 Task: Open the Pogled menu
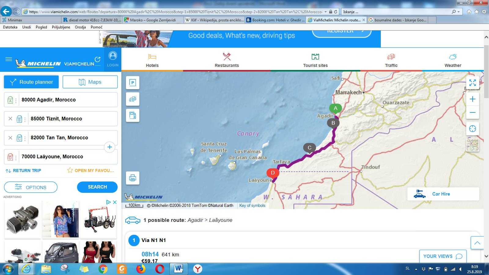41,27
